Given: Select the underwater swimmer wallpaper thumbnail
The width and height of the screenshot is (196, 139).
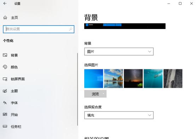Looking at the screenshot, I should pyautogui.click(x=153, y=79).
